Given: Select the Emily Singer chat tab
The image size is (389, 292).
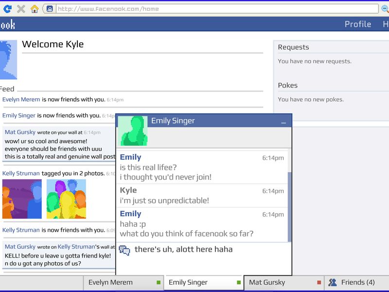Looking at the screenshot, I should click(x=204, y=283).
